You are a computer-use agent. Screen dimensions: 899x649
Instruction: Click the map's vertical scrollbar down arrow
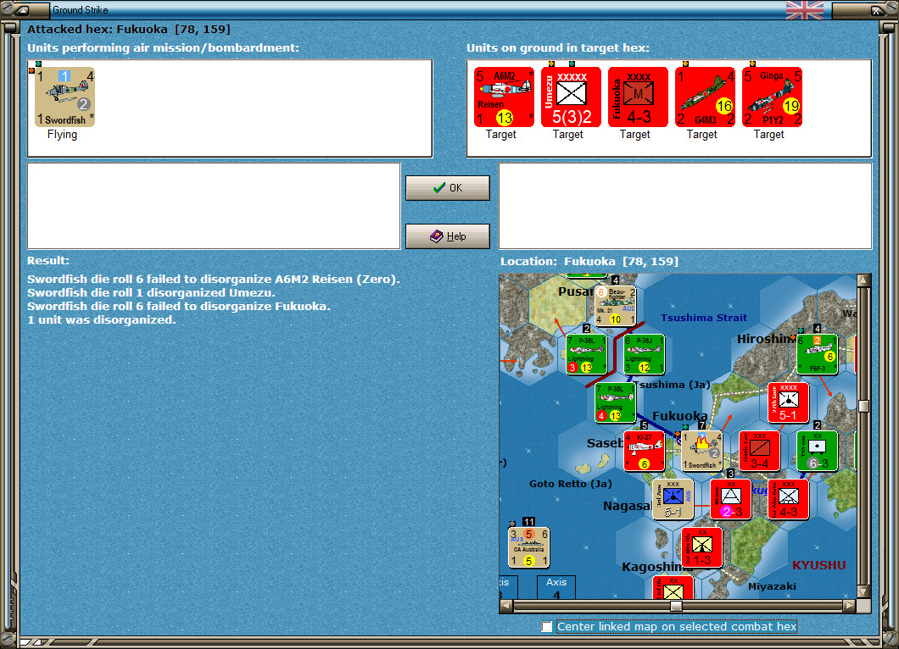863,591
